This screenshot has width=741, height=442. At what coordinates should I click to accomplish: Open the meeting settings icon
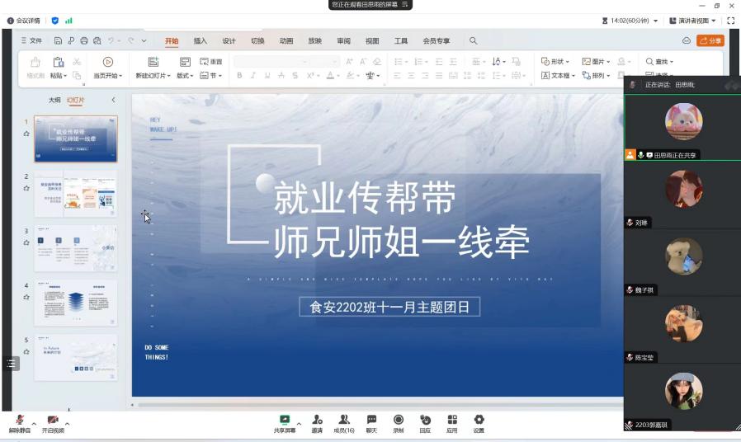pyautogui.click(x=479, y=421)
